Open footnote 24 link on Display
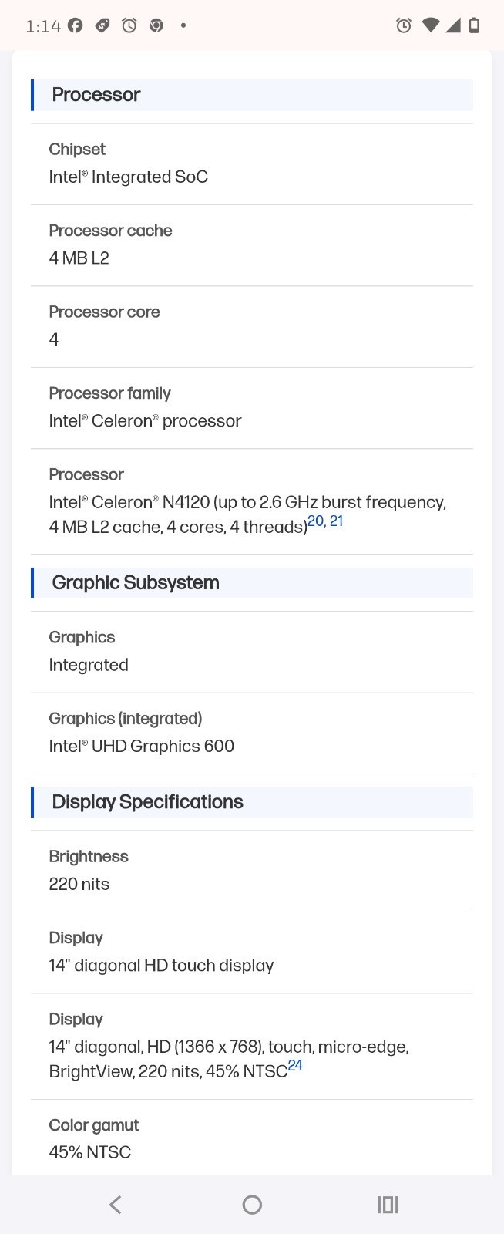This screenshot has width=504, height=1234. click(295, 1066)
